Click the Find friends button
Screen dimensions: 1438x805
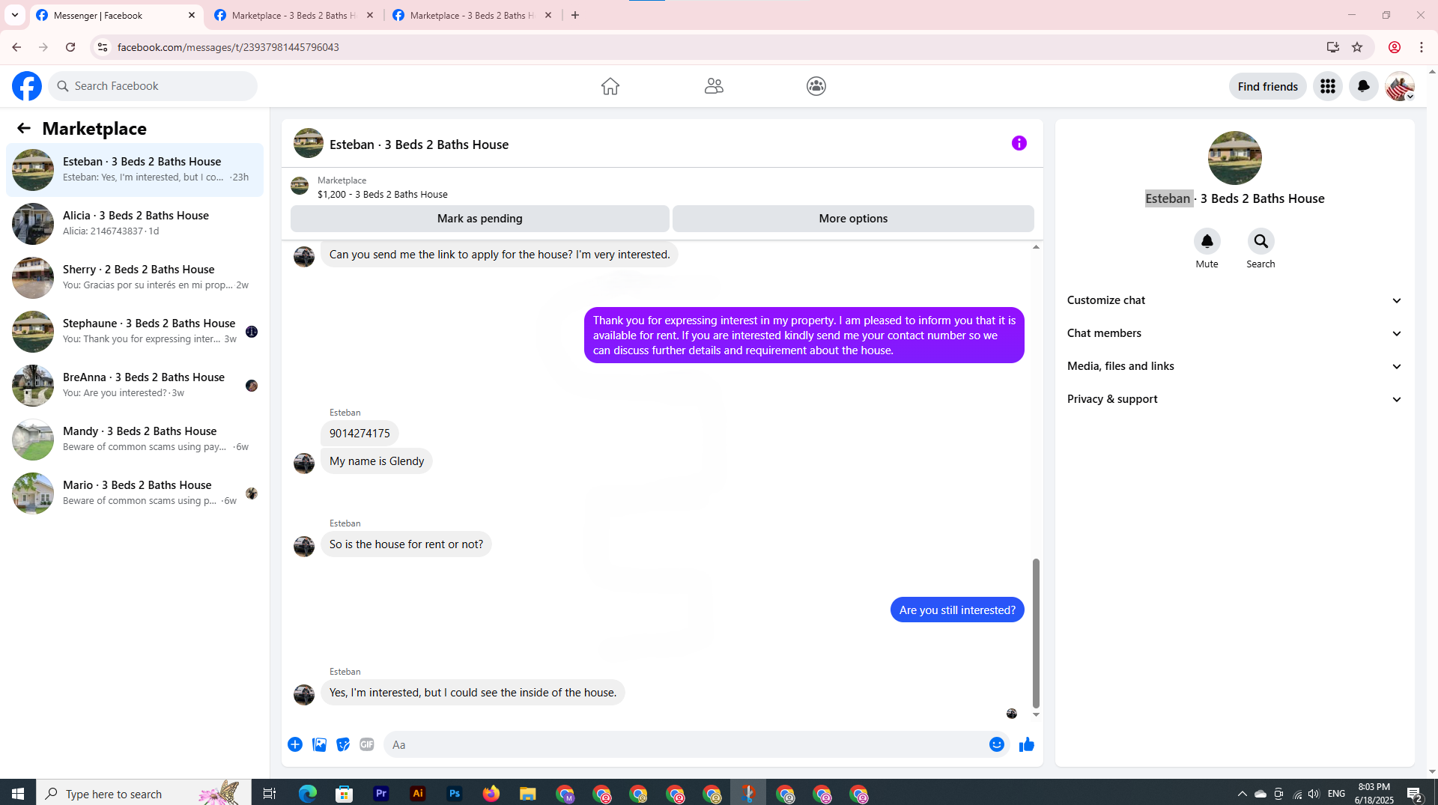[x=1267, y=86]
